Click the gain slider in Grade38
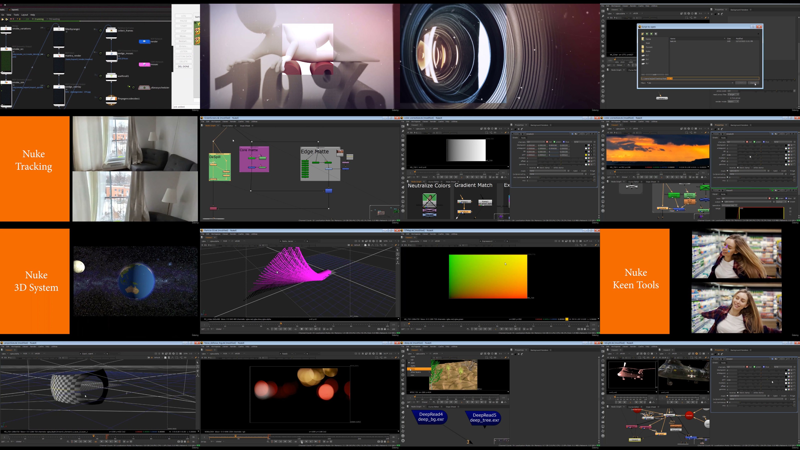 click(x=761, y=155)
